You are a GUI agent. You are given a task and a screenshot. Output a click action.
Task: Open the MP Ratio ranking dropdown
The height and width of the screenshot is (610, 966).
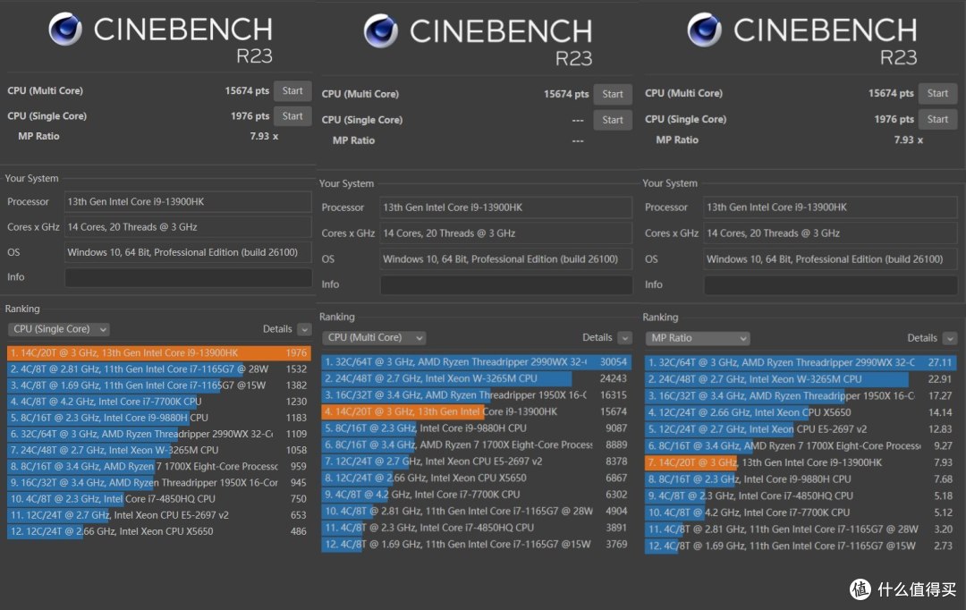point(698,338)
